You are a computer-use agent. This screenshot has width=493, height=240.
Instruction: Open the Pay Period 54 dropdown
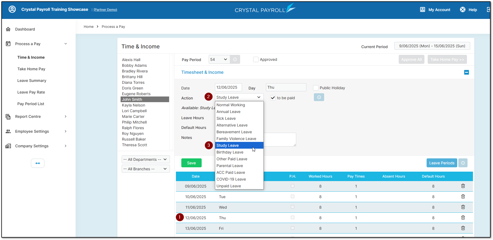[219, 59]
